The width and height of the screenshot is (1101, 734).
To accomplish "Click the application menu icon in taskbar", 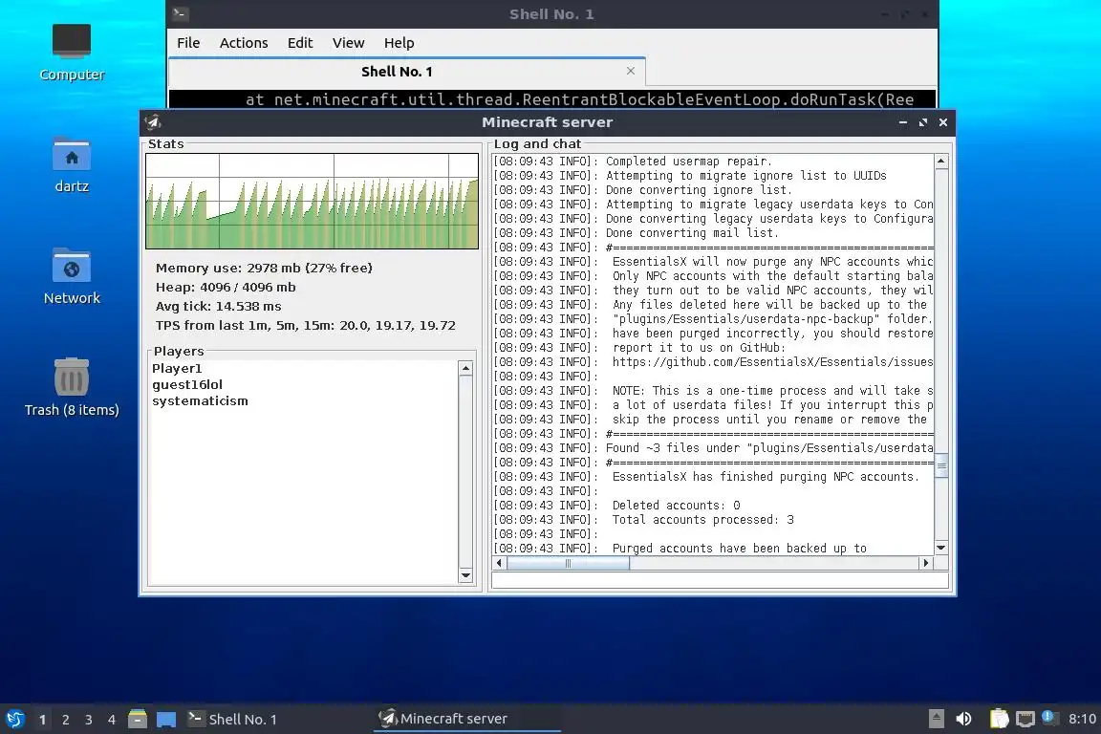I will point(14,719).
